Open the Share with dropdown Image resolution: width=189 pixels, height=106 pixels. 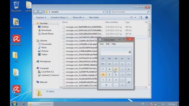point(78,17)
